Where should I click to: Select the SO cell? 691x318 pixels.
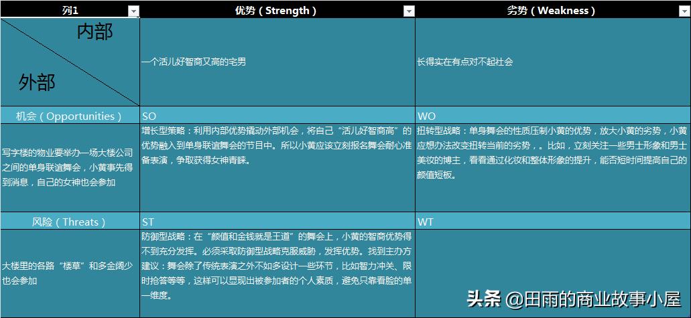[277, 116]
